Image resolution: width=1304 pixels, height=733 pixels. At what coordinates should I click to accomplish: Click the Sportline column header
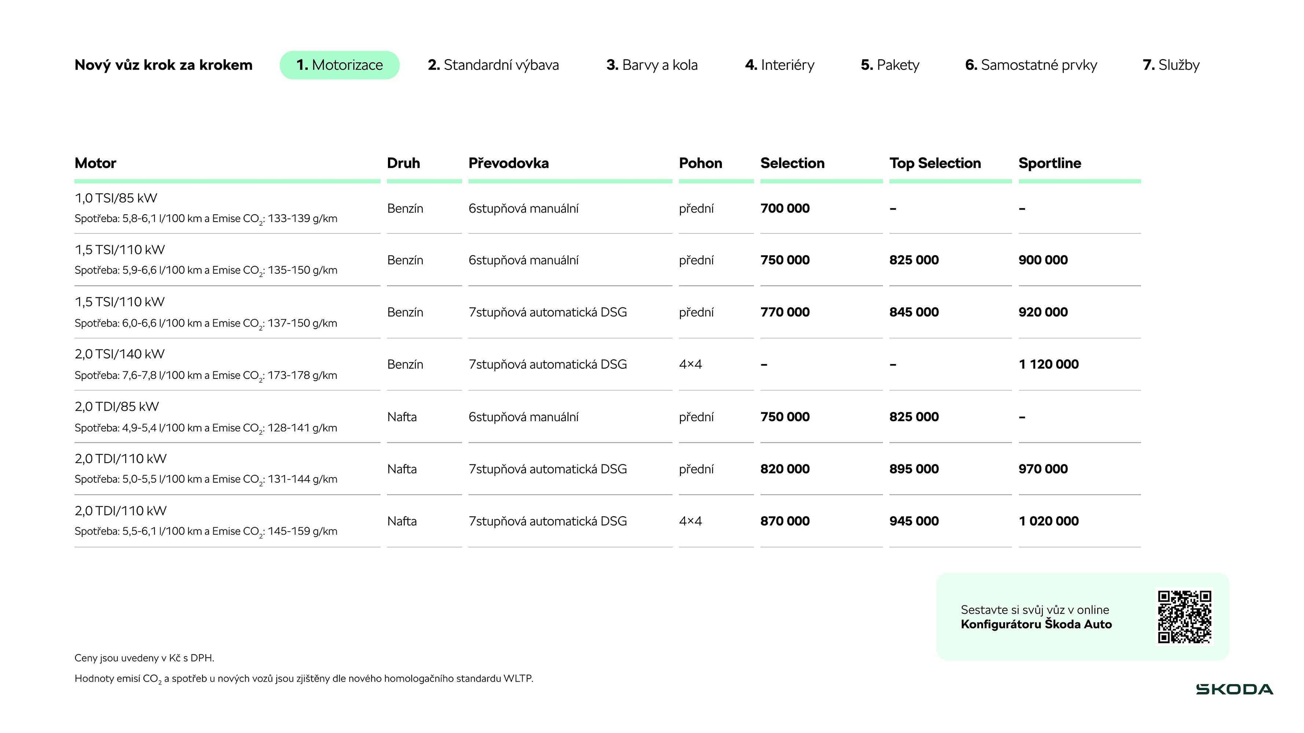click(x=1050, y=163)
